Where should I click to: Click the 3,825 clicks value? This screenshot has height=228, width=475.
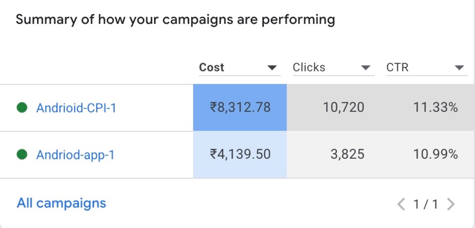tap(347, 155)
